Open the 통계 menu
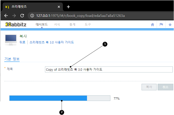Image resolution: width=174 pixels, height=115 pixels. point(72,24)
